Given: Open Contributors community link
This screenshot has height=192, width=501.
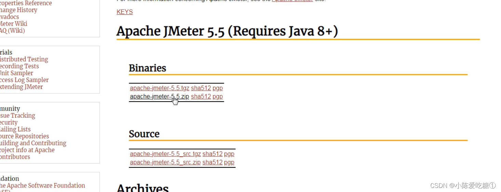Looking at the screenshot, I should pyautogui.click(x=15, y=157).
